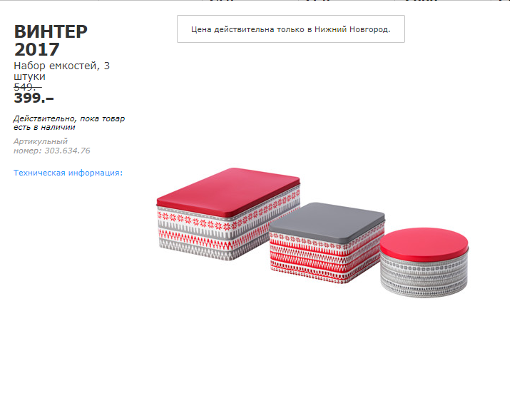Click the word штуки in the description

[29, 76]
